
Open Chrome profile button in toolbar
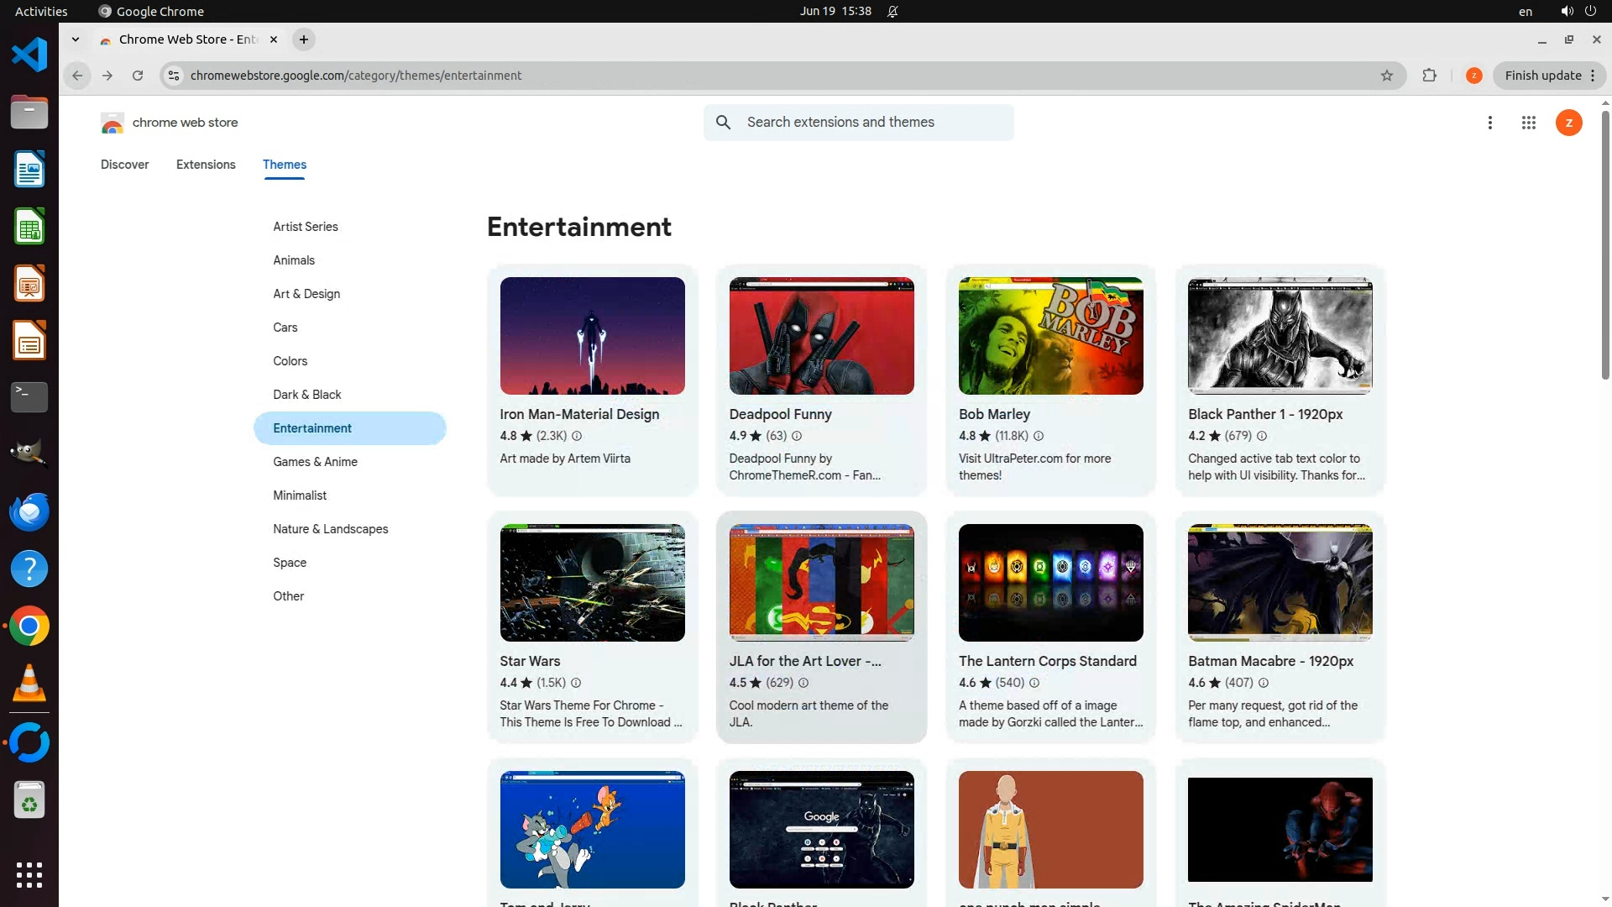(1473, 76)
